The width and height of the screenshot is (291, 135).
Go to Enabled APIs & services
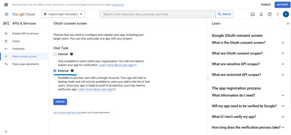tap(25, 33)
